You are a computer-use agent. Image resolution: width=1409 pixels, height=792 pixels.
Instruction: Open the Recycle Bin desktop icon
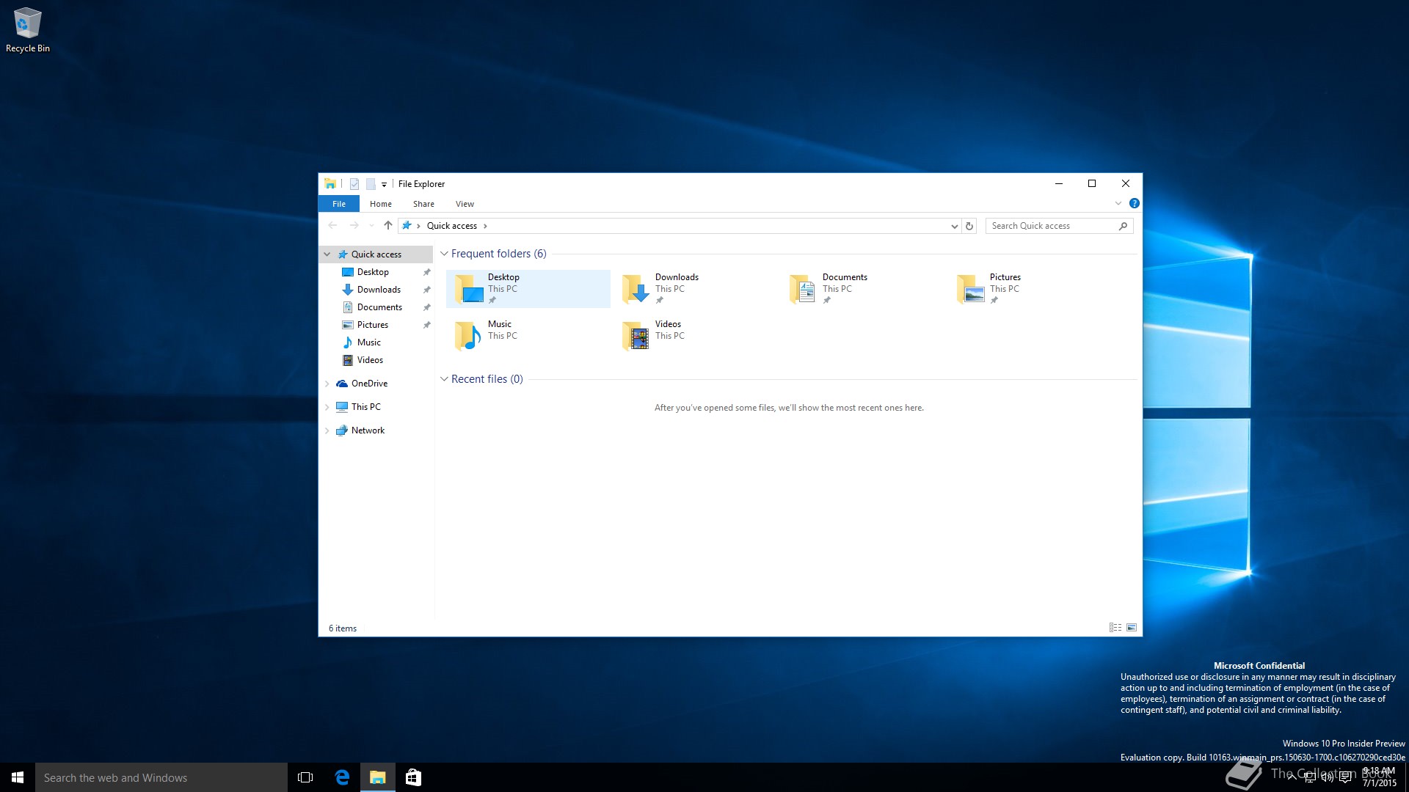tap(27, 31)
